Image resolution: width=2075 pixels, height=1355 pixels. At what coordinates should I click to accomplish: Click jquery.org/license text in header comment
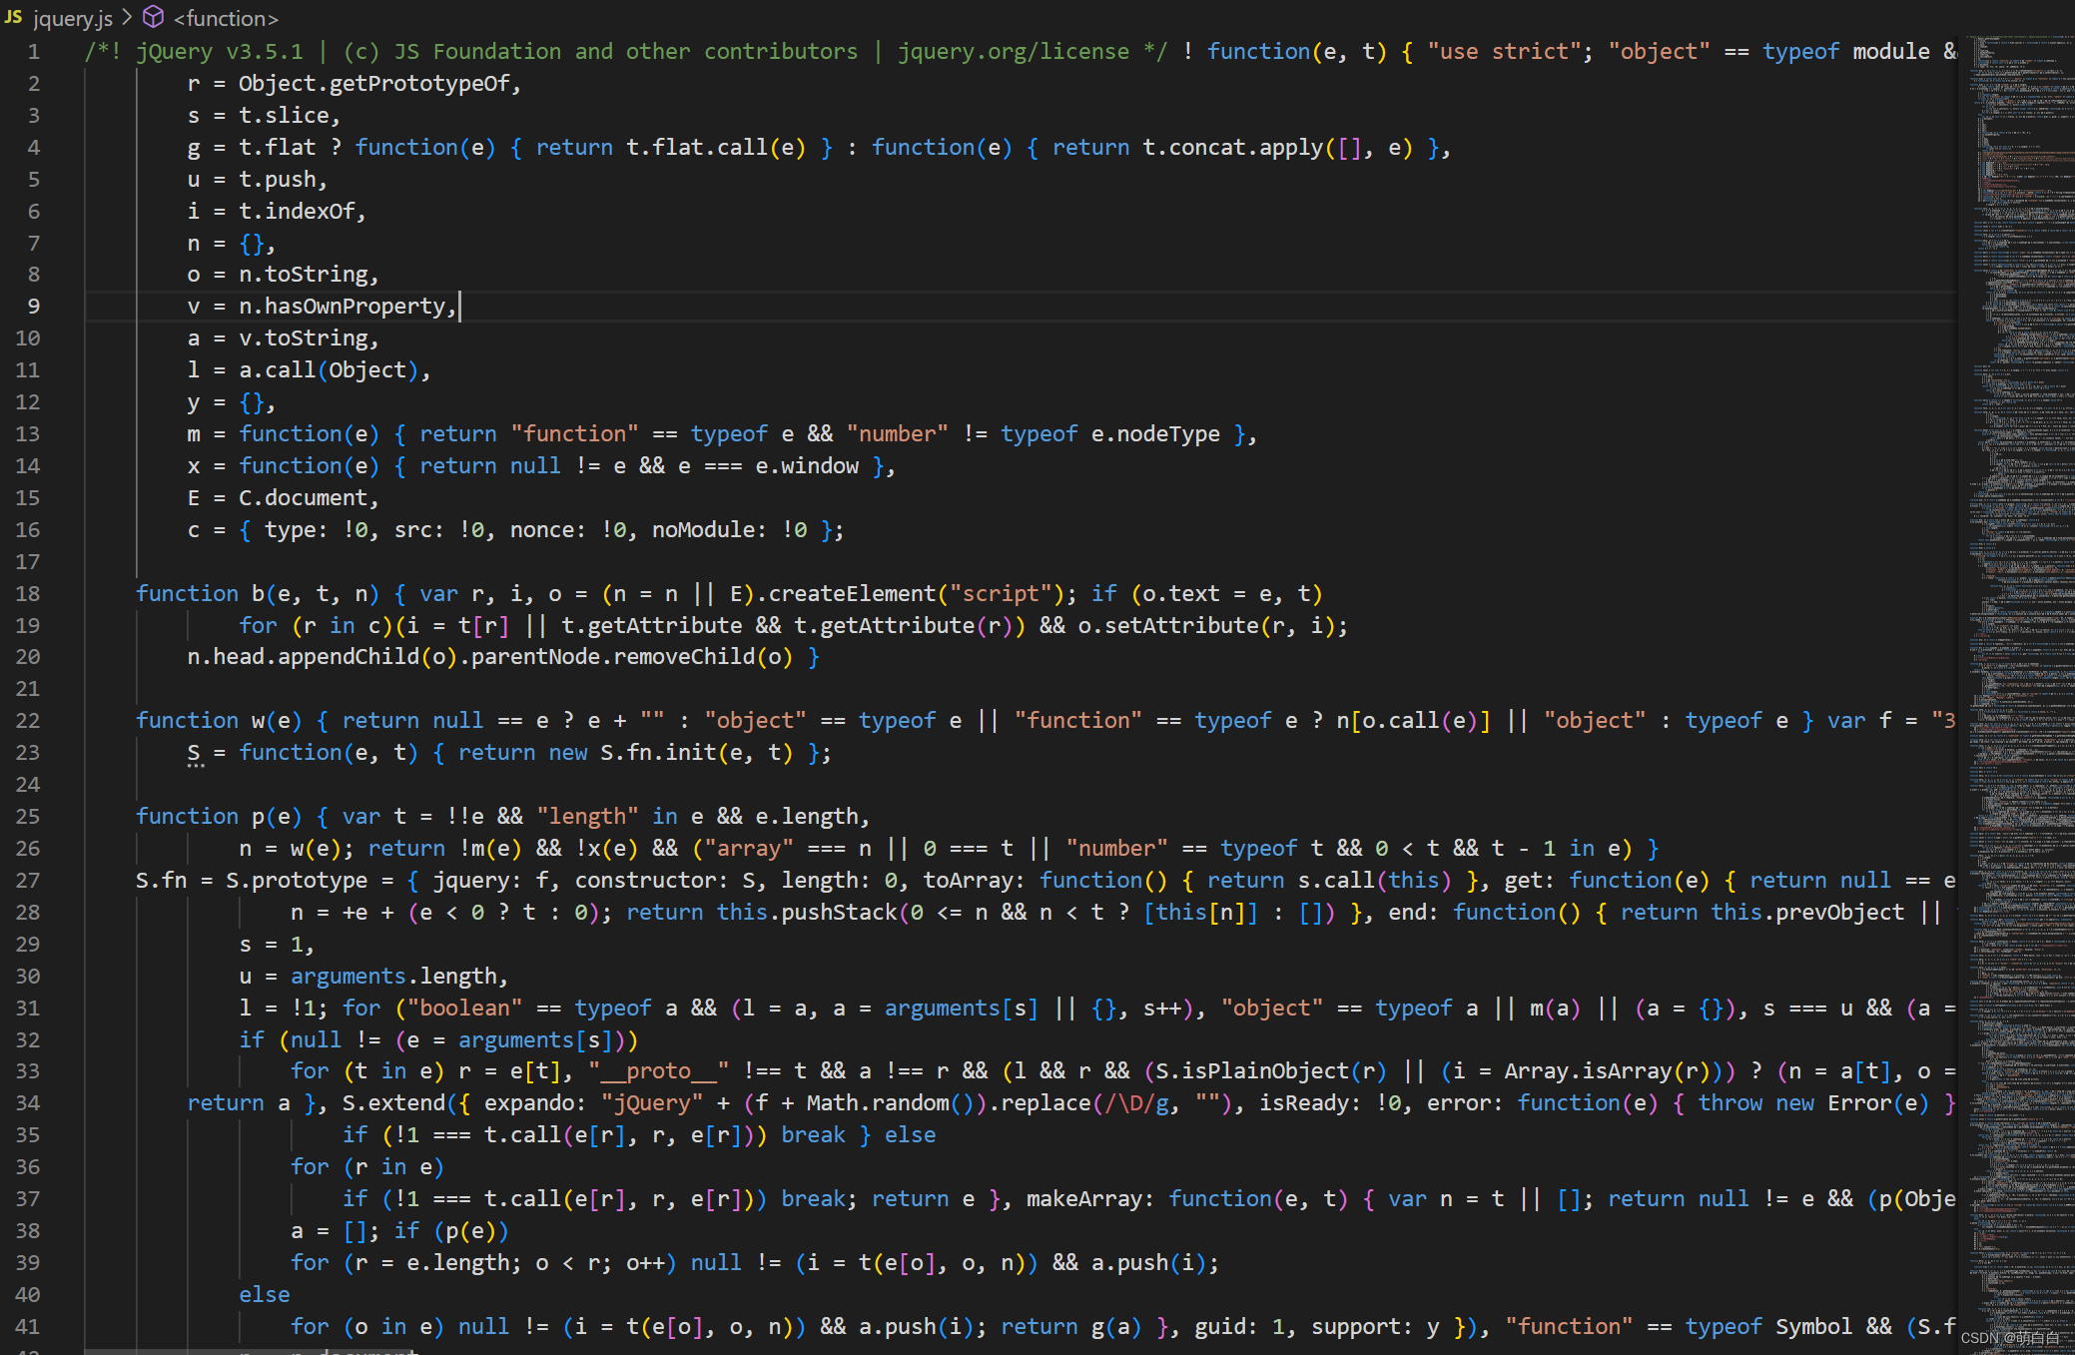point(1013,52)
